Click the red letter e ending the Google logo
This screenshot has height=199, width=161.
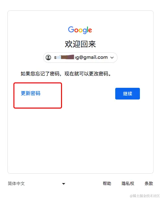click(90, 31)
